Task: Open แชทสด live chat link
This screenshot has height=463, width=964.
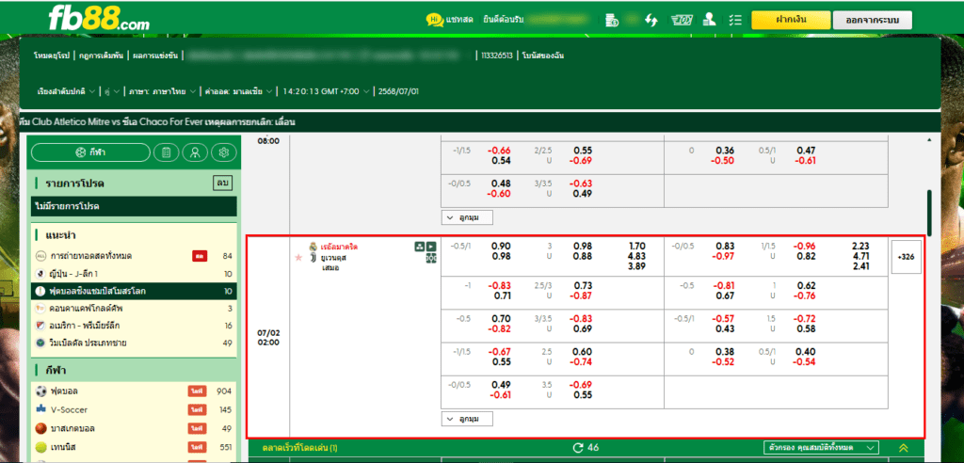Action: point(459,20)
